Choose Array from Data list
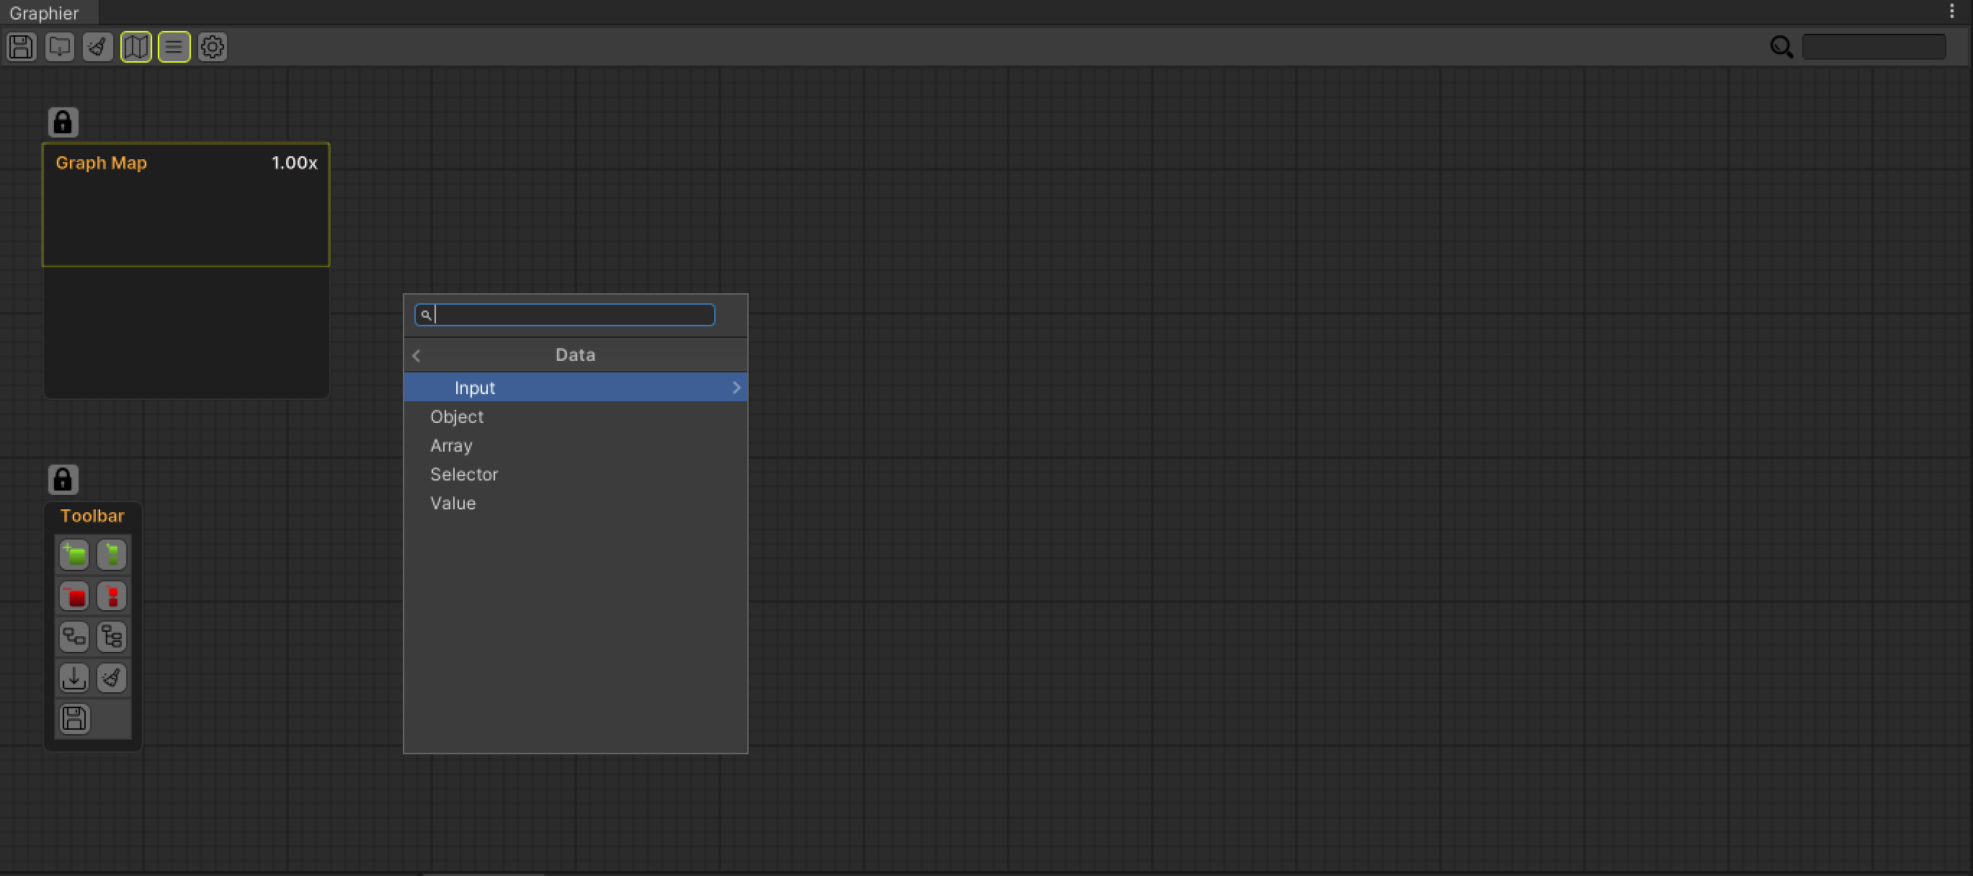Image resolution: width=1973 pixels, height=876 pixels. (575, 446)
